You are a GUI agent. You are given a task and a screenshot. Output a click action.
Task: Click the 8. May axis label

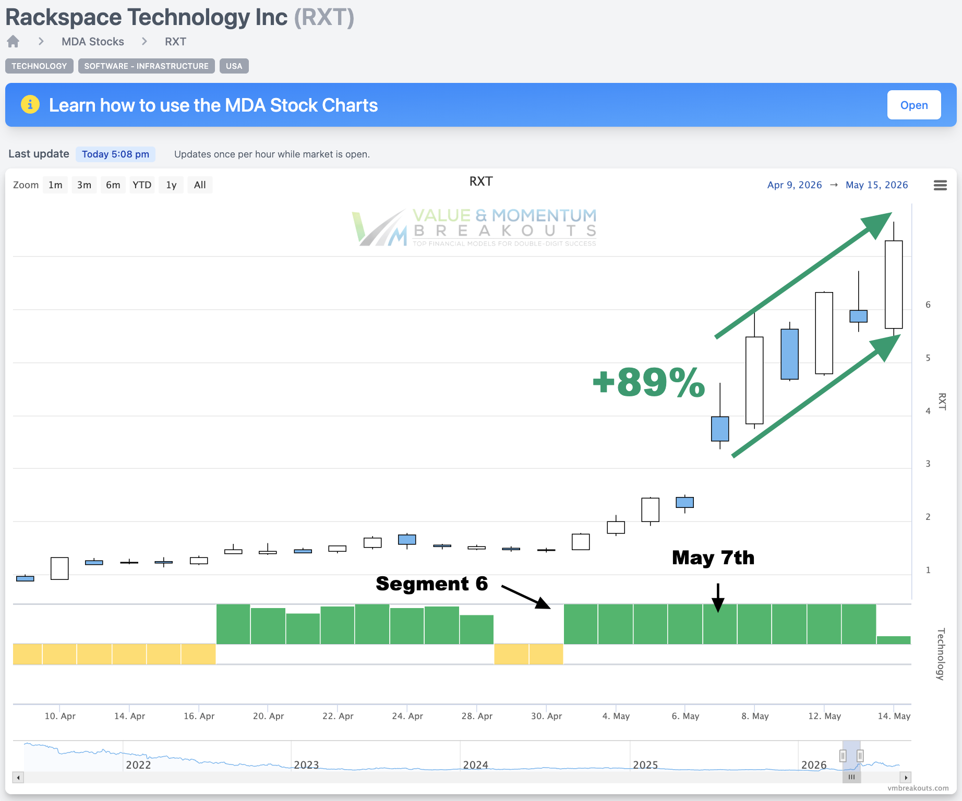pyautogui.click(x=755, y=716)
